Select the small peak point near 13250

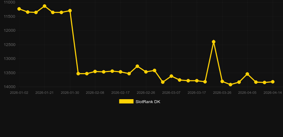pyautogui.click(x=137, y=66)
